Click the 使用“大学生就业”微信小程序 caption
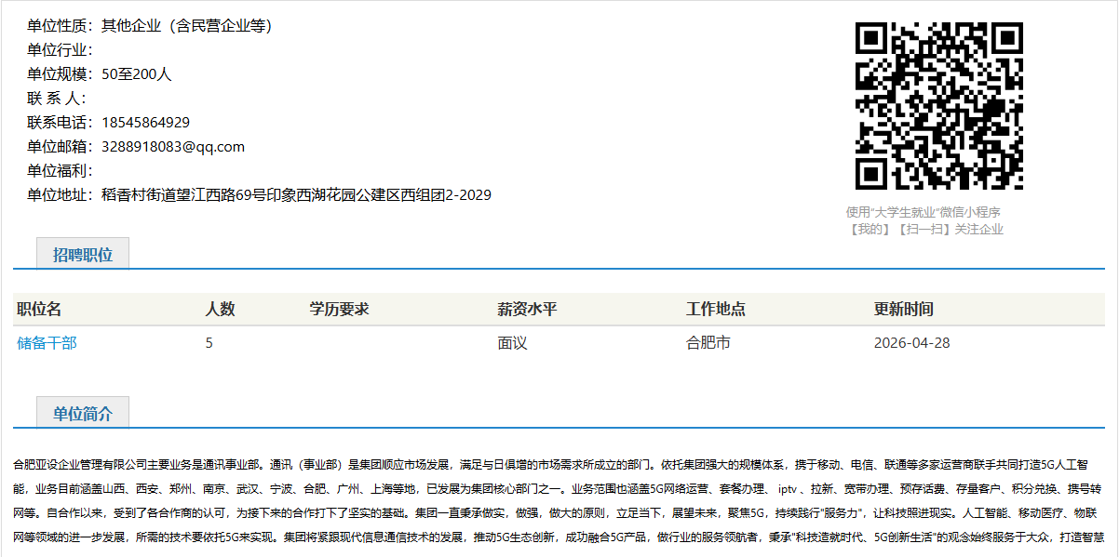 [x=923, y=212]
